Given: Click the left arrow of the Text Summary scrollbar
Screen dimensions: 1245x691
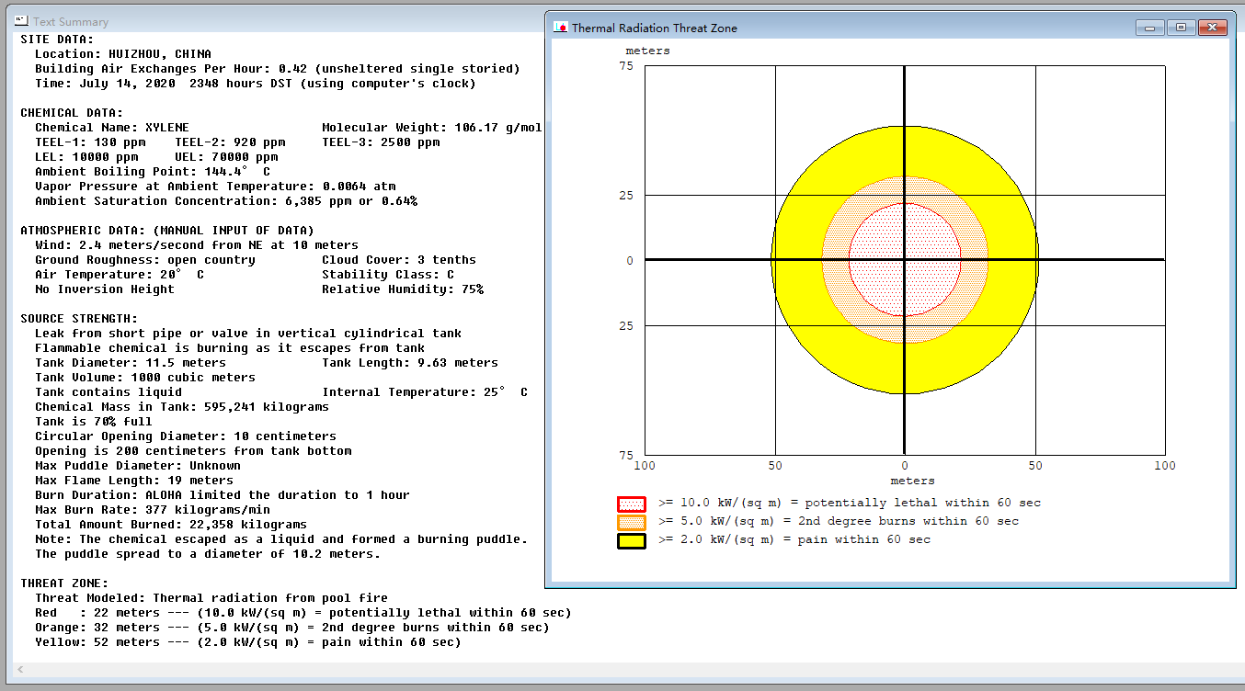Looking at the screenshot, I should tap(19, 670).
